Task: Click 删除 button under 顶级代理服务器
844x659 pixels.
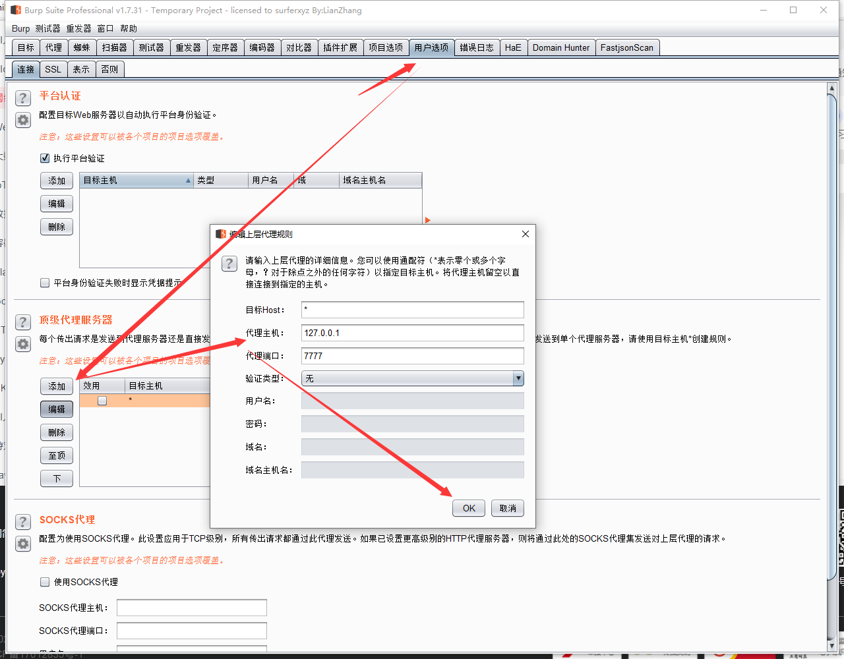Action: [57, 432]
